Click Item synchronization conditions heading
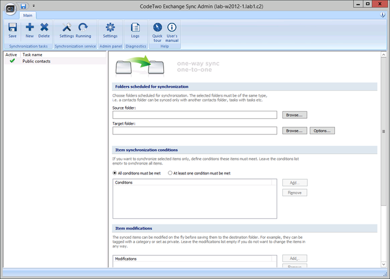 point(146,150)
